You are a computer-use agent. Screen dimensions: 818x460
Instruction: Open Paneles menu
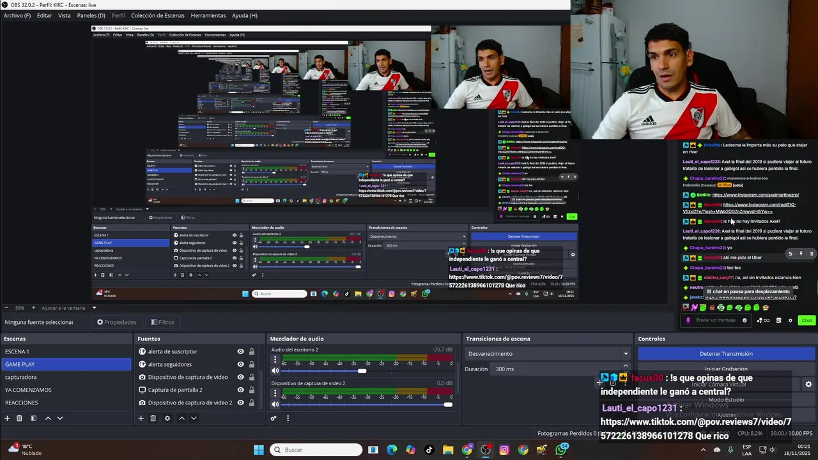click(91, 15)
